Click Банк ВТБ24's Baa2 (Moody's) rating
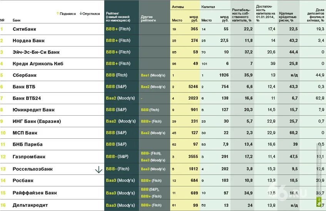 pyautogui.click(x=120, y=98)
